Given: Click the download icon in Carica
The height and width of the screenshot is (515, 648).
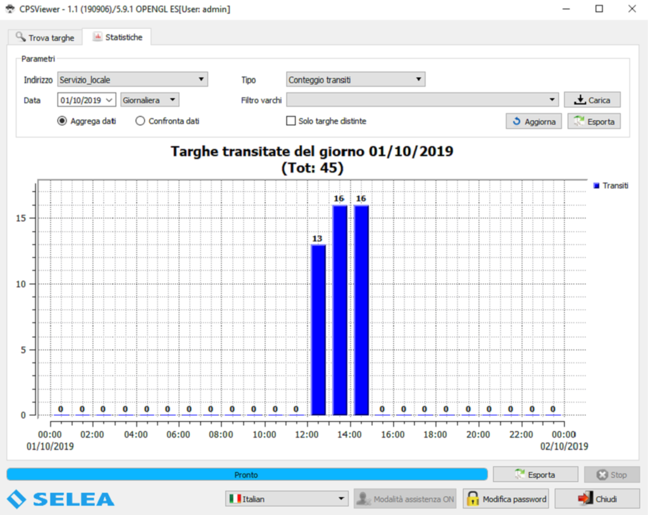Looking at the screenshot, I should point(580,100).
